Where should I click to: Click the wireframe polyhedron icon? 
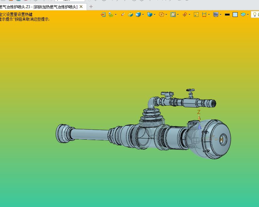click(161, 14)
